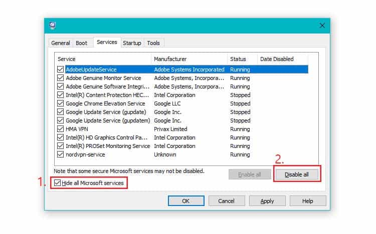Click the System Configuration title bar icon
The image size is (376, 234).
click(x=53, y=25)
